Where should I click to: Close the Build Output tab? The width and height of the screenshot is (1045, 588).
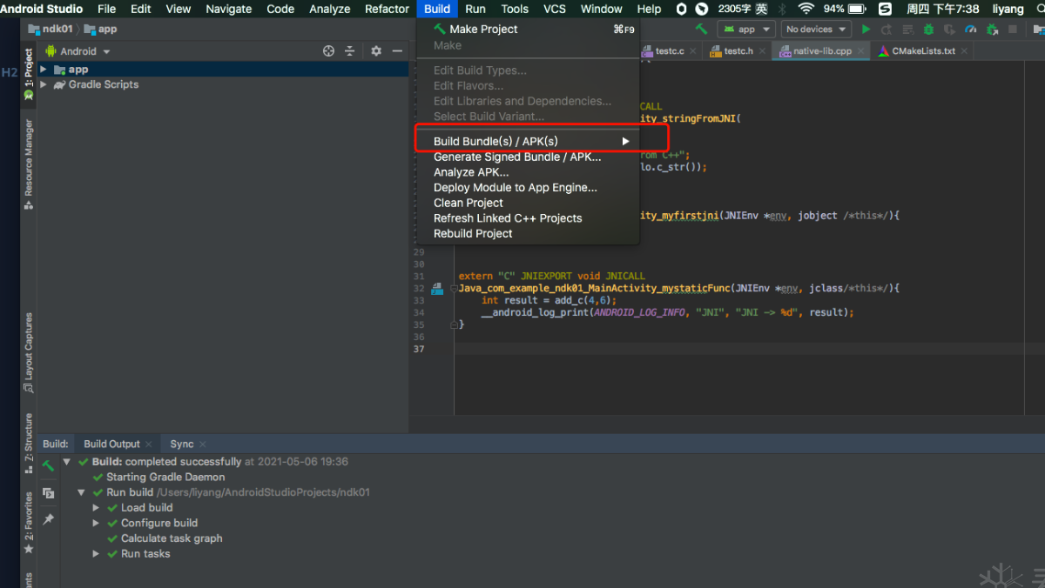click(x=149, y=444)
